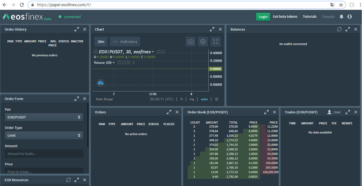Open the chart axis settings gear at bottom
Image resolution: width=362 pixels, height=186 pixels.
[217, 99]
